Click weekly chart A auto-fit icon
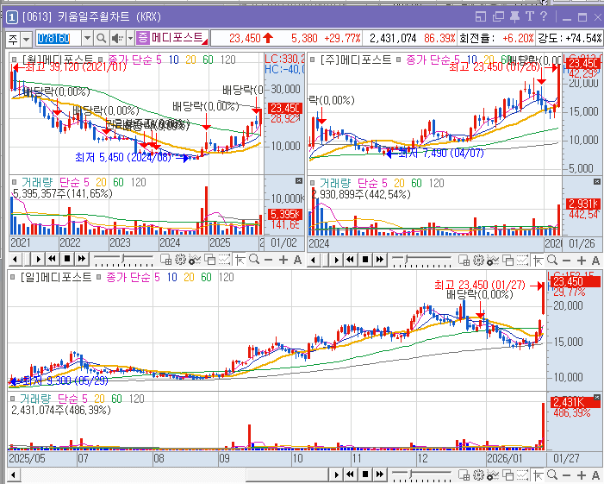Screen dimensions: 604x484 [x=595, y=261]
